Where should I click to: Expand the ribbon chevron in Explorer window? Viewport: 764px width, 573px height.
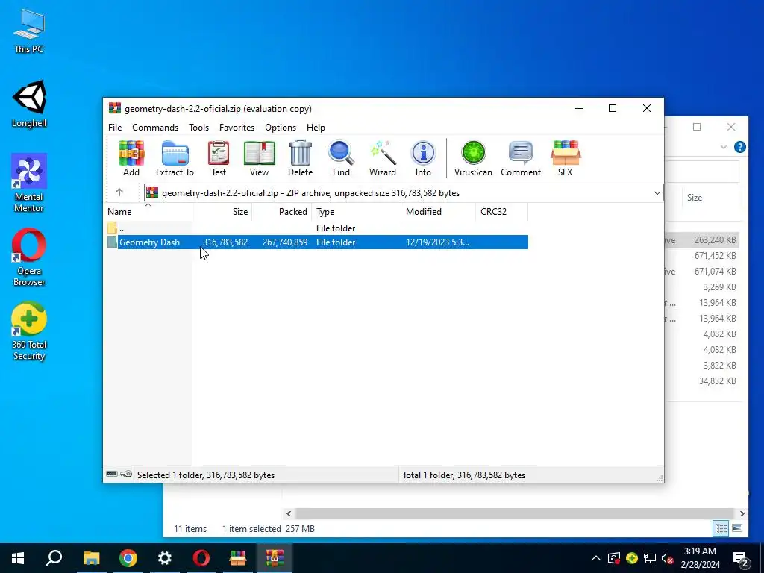click(x=724, y=147)
